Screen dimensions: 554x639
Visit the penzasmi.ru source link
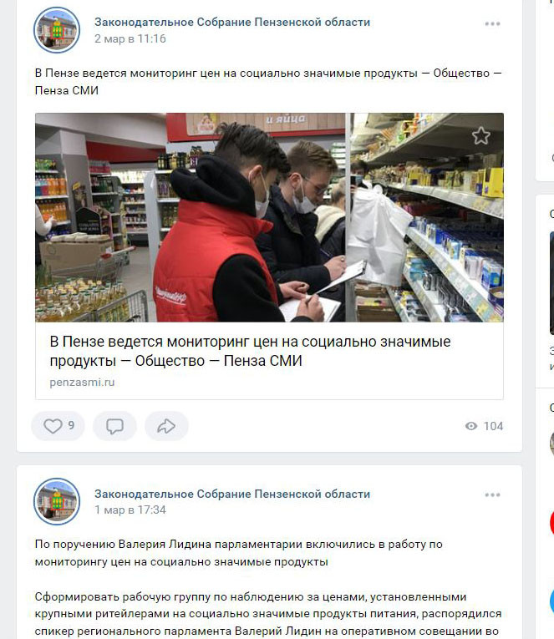(x=82, y=383)
